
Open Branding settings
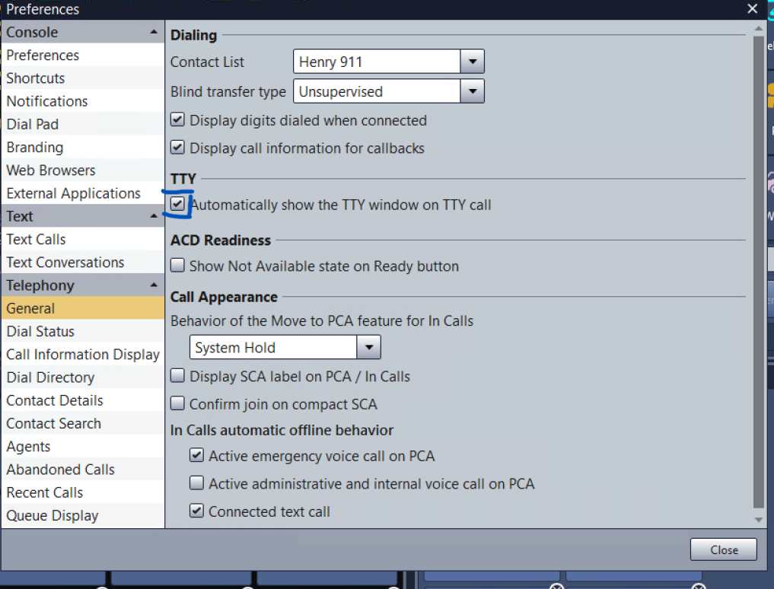83,147
